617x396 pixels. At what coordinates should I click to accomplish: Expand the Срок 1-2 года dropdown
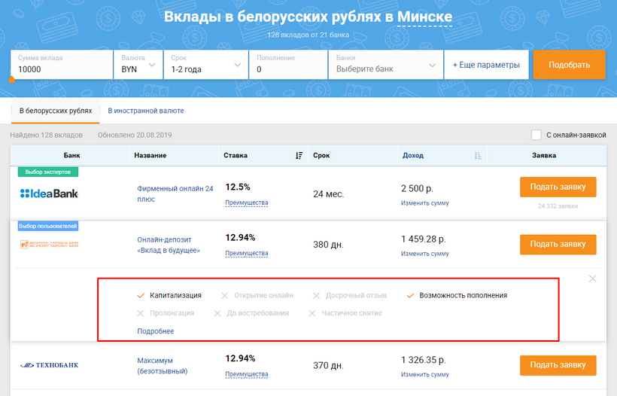click(206, 65)
